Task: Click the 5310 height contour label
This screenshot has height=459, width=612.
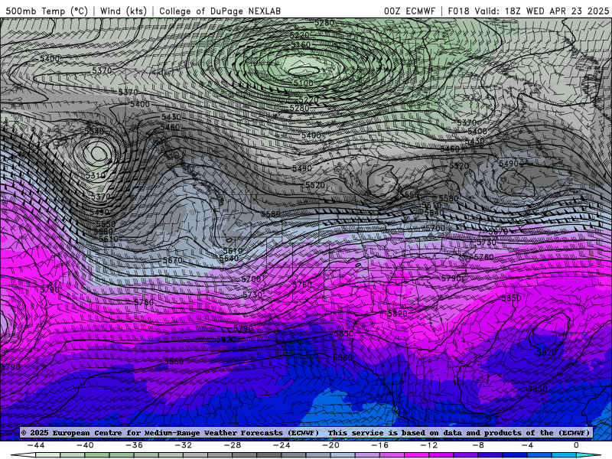Action: (x=96, y=176)
